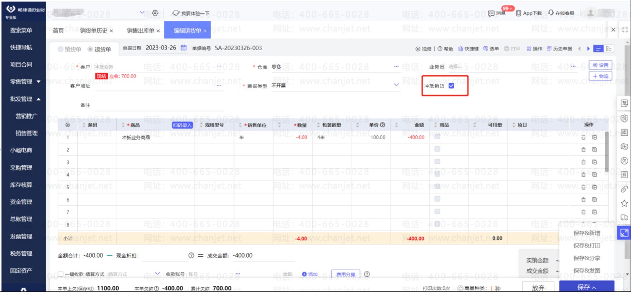Select the 退货单 radio button
This screenshot has height=292, width=631.
click(x=90, y=49)
